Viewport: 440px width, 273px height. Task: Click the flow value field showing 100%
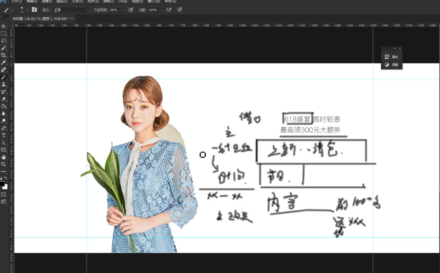coord(153,10)
